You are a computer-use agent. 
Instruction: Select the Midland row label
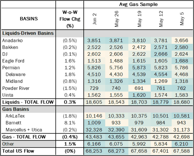tap(14, 81)
